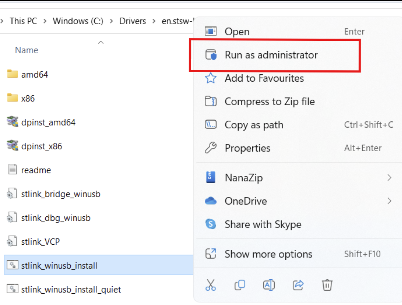Click the Delete trash bin icon
The width and height of the screenshot is (402, 305).
point(327,285)
